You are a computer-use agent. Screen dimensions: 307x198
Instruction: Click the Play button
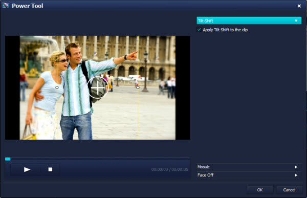[27, 169]
